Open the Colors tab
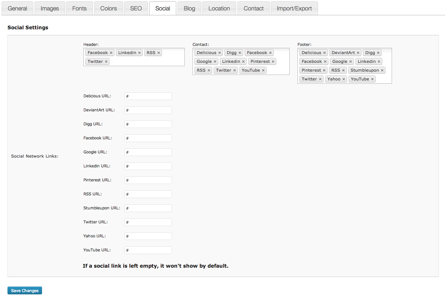The height and width of the screenshot is (296, 448). pos(108,8)
